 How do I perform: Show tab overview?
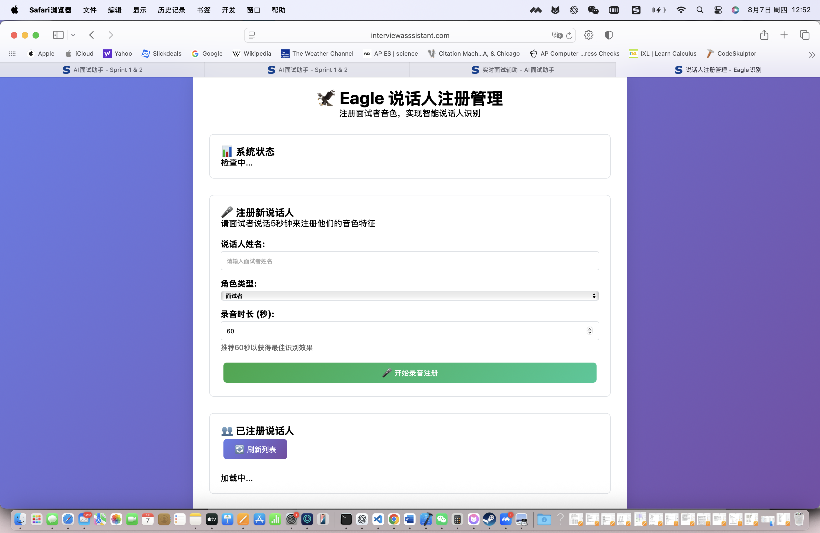coord(805,35)
